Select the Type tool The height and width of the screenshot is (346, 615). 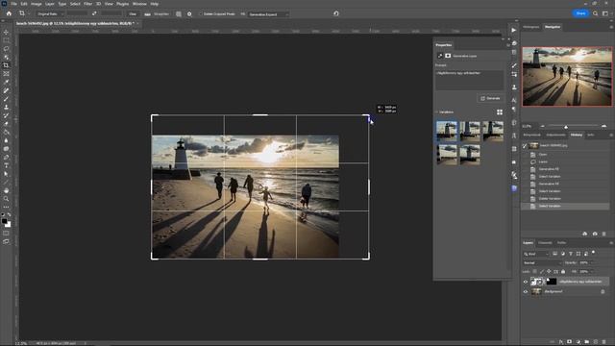(x=6, y=165)
